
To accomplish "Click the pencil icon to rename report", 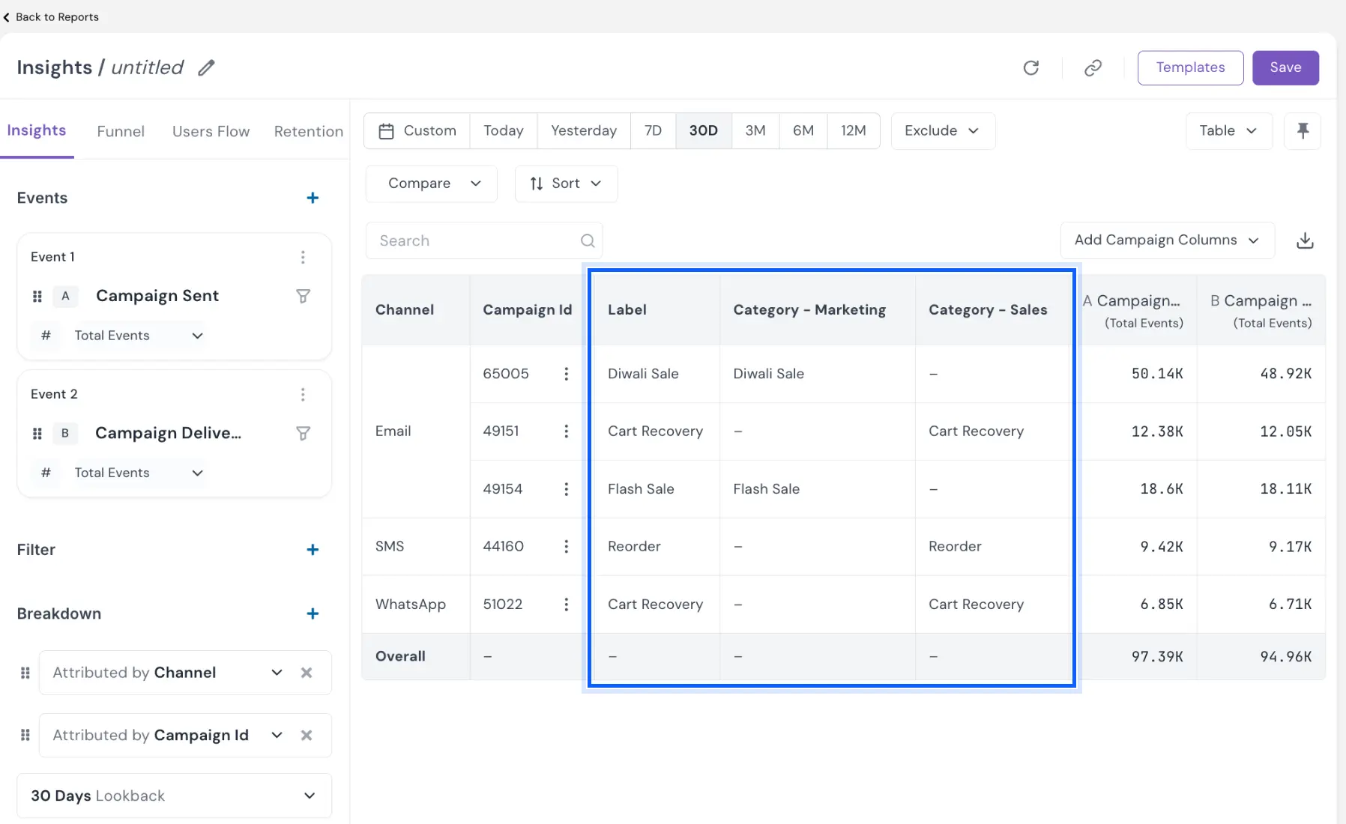I will 206,67.
